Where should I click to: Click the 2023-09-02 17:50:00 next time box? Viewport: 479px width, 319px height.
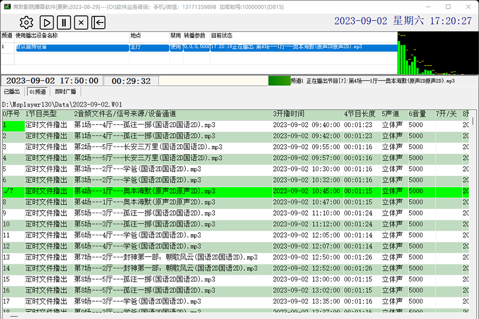pyautogui.click(x=52, y=80)
